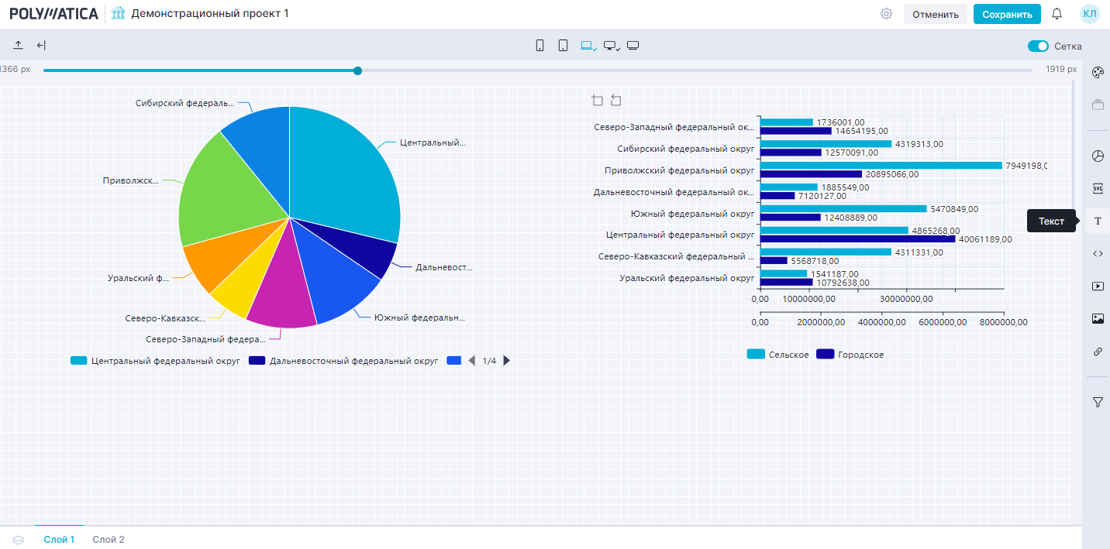This screenshot has width=1110, height=549.
Task: Select the laptop screen size preset
Action: point(588,46)
